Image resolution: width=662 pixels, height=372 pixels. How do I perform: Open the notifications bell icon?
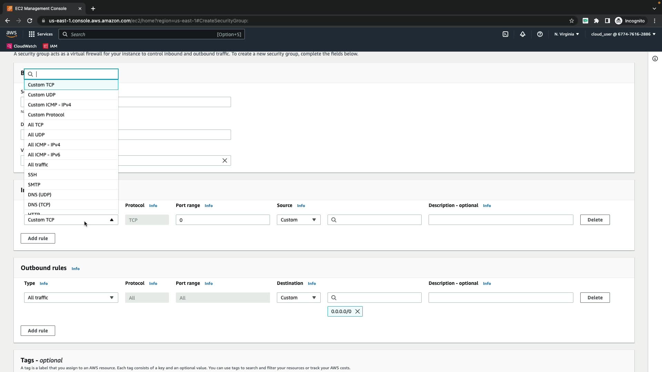click(x=522, y=34)
